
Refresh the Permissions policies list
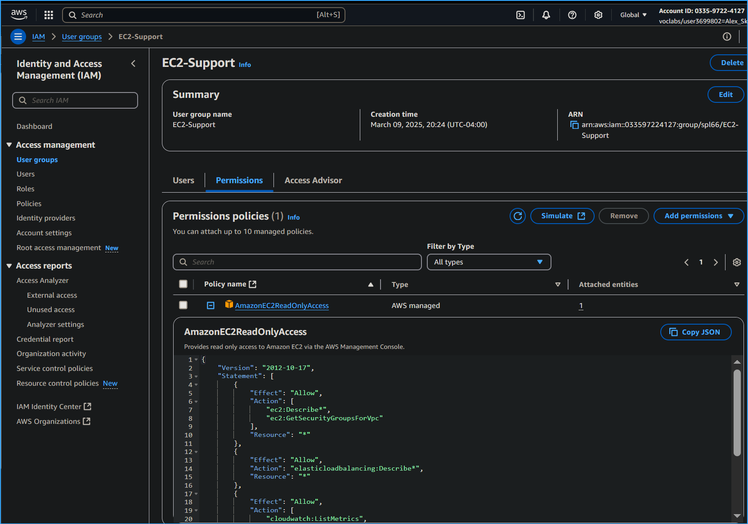pyautogui.click(x=517, y=216)
